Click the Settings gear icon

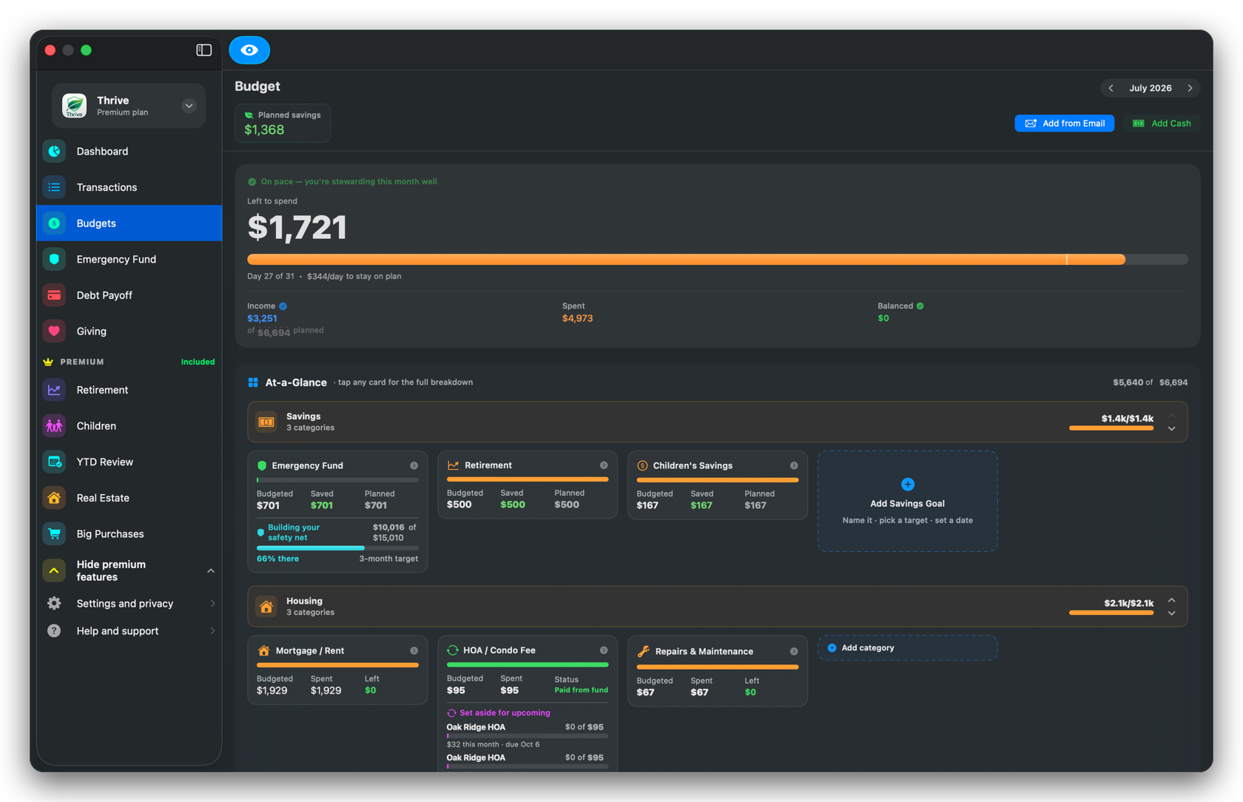pyautogui.click(x=54, y=604)
